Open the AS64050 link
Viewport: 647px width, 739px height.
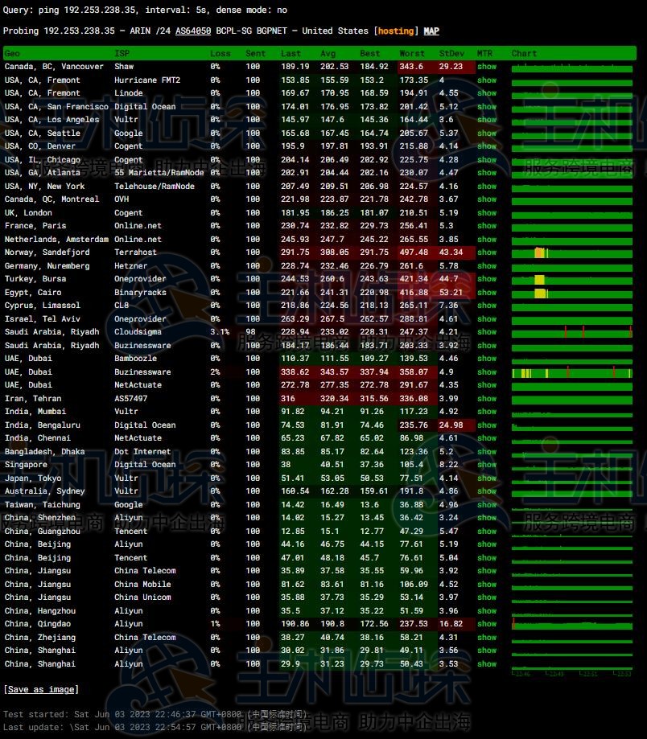tap(193, 31)
